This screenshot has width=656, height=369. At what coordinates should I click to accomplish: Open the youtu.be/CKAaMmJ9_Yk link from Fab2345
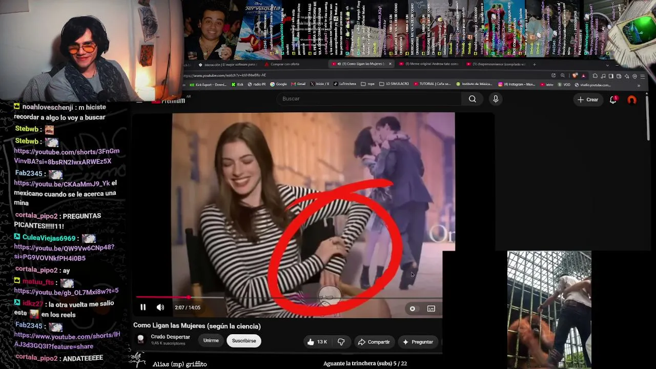pos(62,183)
